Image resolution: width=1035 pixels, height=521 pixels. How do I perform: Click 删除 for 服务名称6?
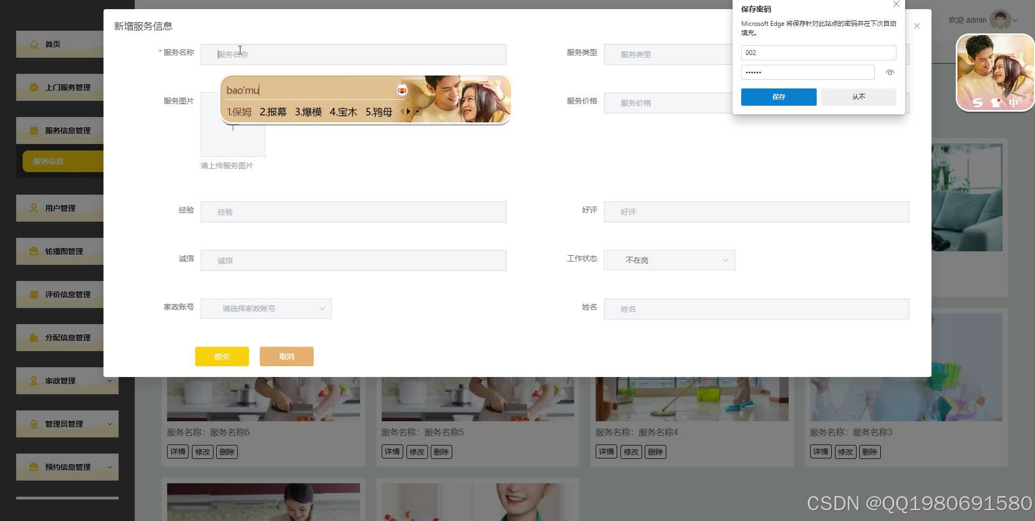point(227,452)
